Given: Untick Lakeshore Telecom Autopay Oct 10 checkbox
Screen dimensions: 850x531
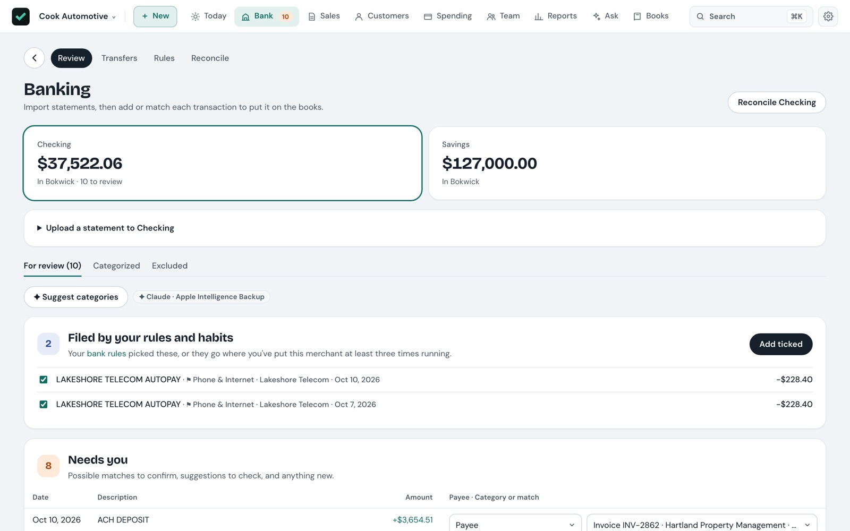Looking at the screenshot, I should pos(44,380).
